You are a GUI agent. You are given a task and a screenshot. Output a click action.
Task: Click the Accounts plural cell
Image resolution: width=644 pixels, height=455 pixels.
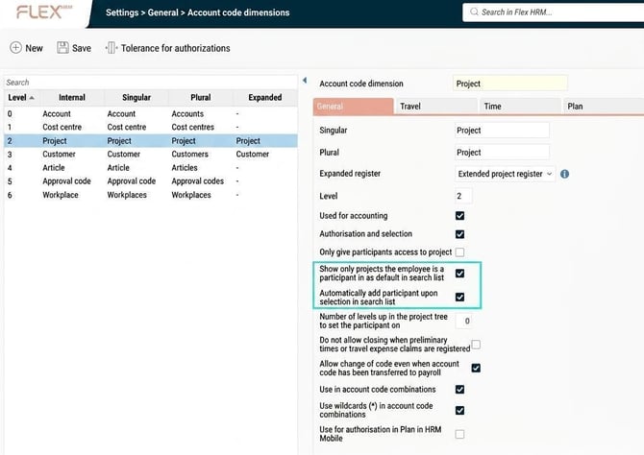[187, 113]
